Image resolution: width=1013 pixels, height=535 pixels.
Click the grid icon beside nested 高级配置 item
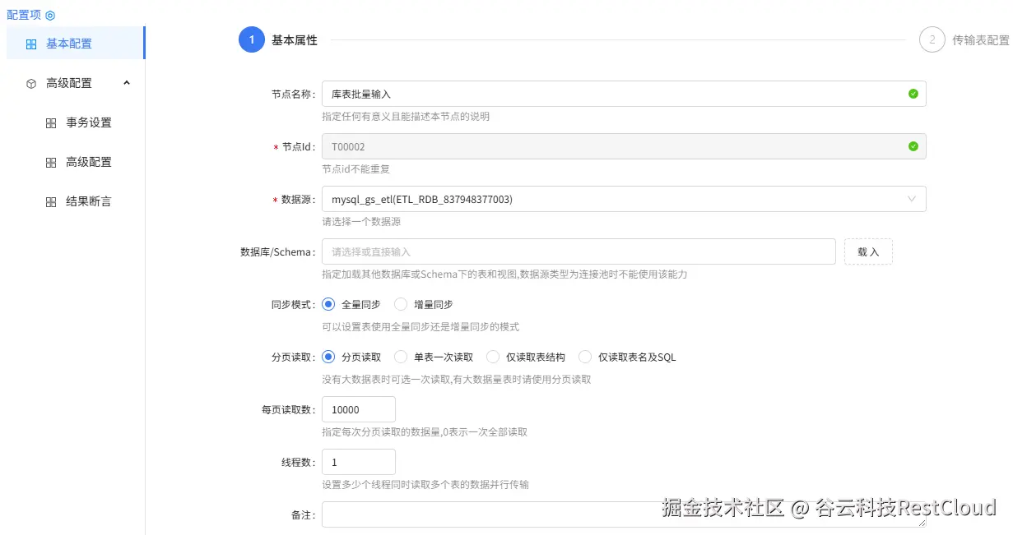[x=50, y=162]
